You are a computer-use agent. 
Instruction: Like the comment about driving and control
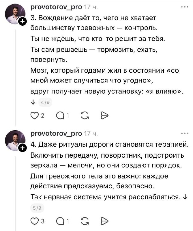coord(35,115)
